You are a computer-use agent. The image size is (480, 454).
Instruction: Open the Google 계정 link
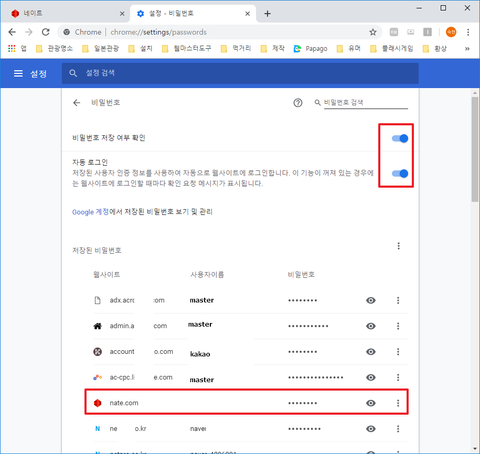pos(90,212)
